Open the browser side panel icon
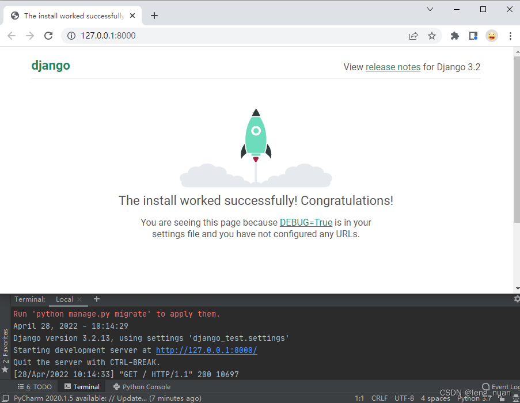The height and width of the screenshot is (403, 520). tap(473, 36)
